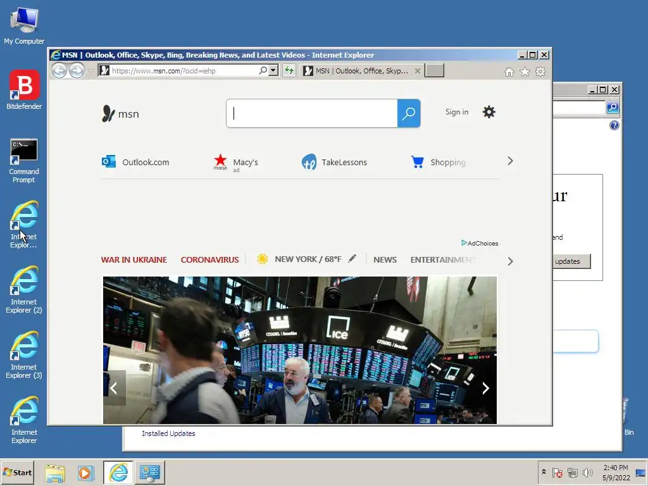Open IE Tools gear icon
Image resolution: width=648 pixels, height=486 pixels.
[540, 72]
